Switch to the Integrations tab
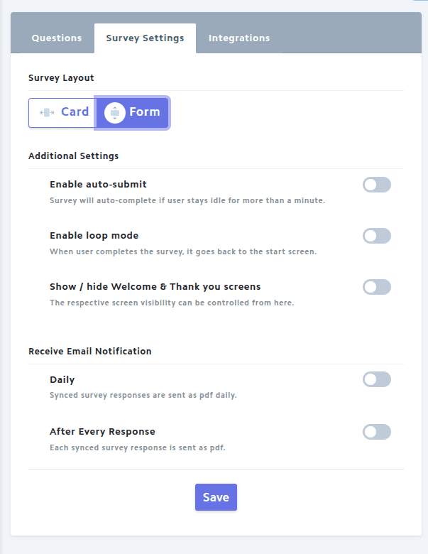This screenshot has width=428, height=554. pos(239,38)
